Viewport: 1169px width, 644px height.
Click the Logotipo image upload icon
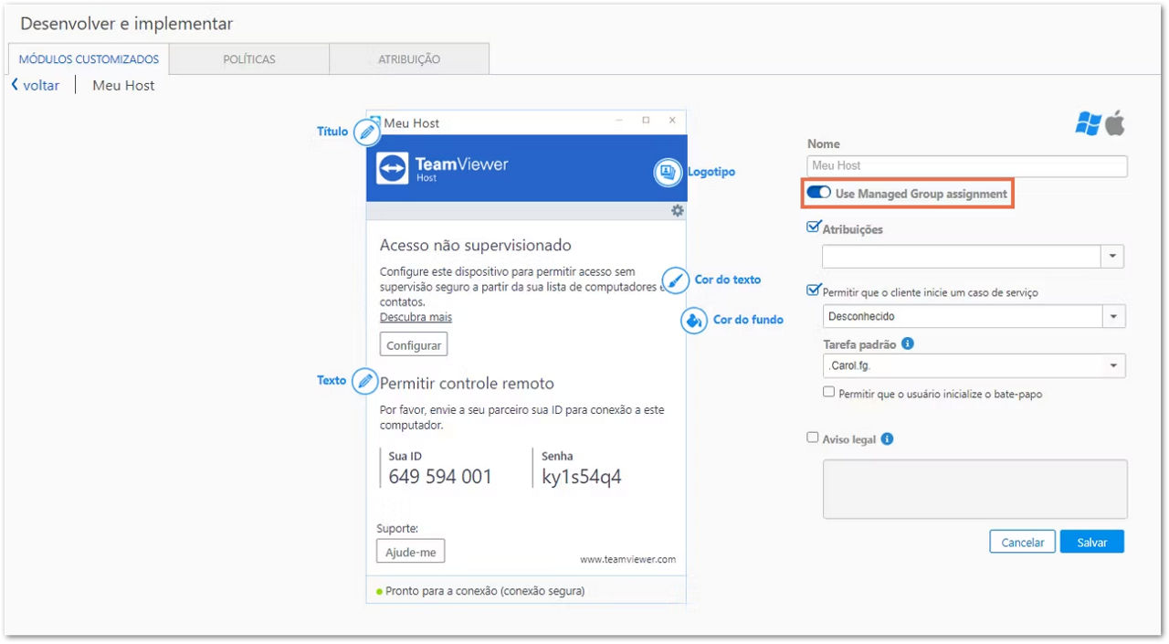[x=669, y=172]
